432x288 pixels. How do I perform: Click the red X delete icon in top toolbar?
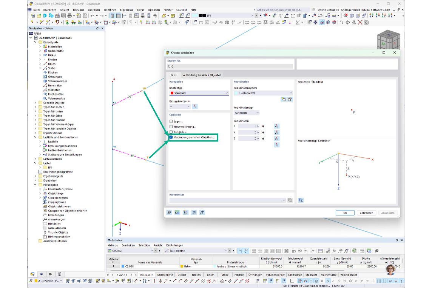pos(360,22)
